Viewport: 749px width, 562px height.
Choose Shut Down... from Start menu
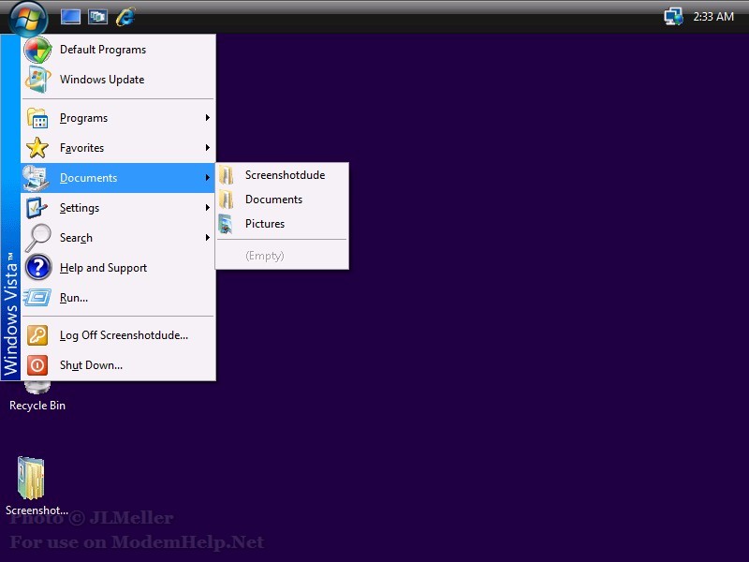click(118, 365)
